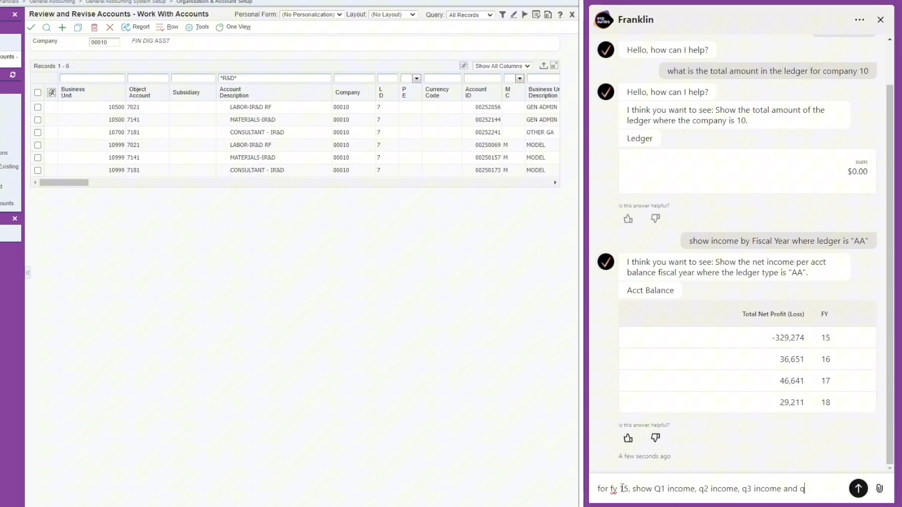Viewport: 902px width, 507px height.
Task: Click the grid export arrow icon
Action: pyautogui.click(x=543, y=66)
